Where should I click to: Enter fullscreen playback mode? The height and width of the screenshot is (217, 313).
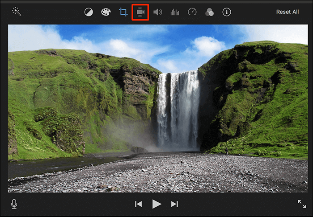pos(302,204)
